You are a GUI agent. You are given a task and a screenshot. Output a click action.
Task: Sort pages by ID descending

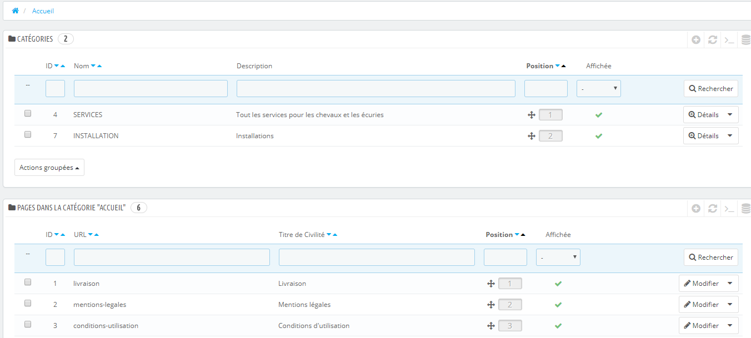click(57, 235)
